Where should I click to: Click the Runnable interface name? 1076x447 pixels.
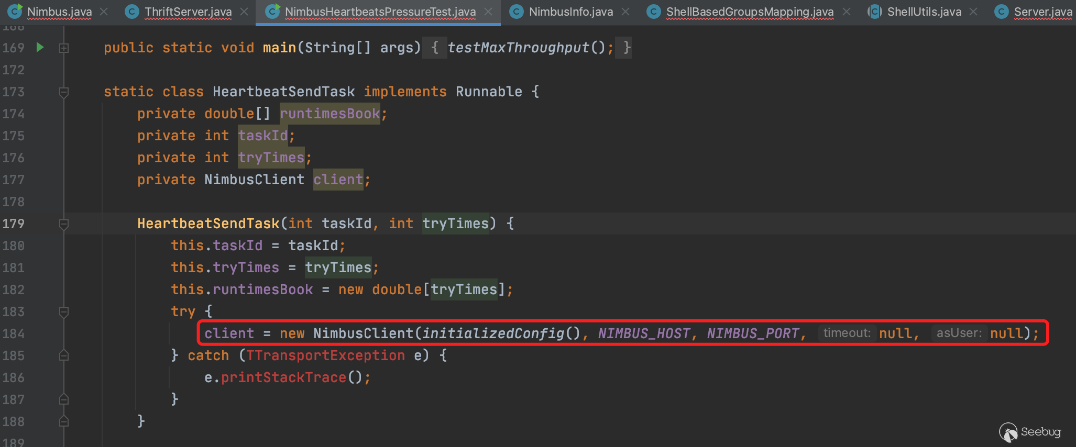click(x=489, y=92)
